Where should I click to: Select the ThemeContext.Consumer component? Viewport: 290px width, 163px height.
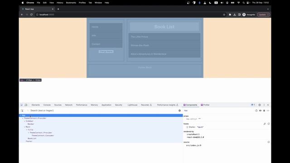click(x=43, y=135)
